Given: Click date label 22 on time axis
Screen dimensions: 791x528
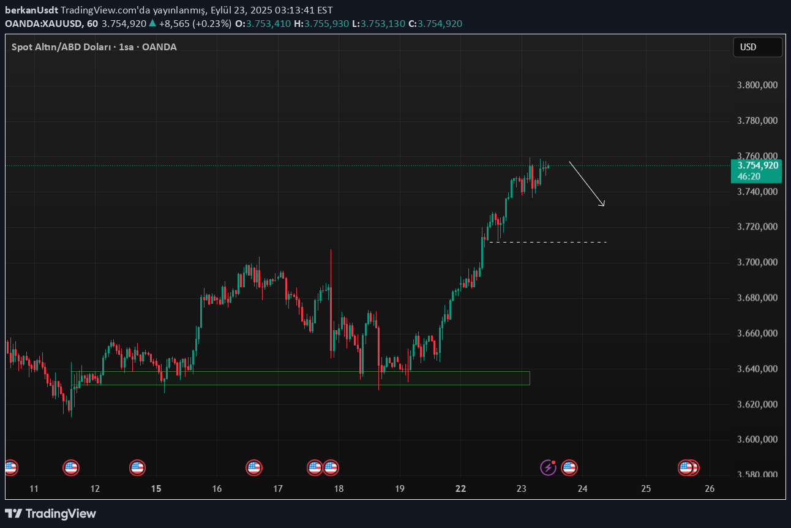Looking at the screenshot, I should click(461, 489).
